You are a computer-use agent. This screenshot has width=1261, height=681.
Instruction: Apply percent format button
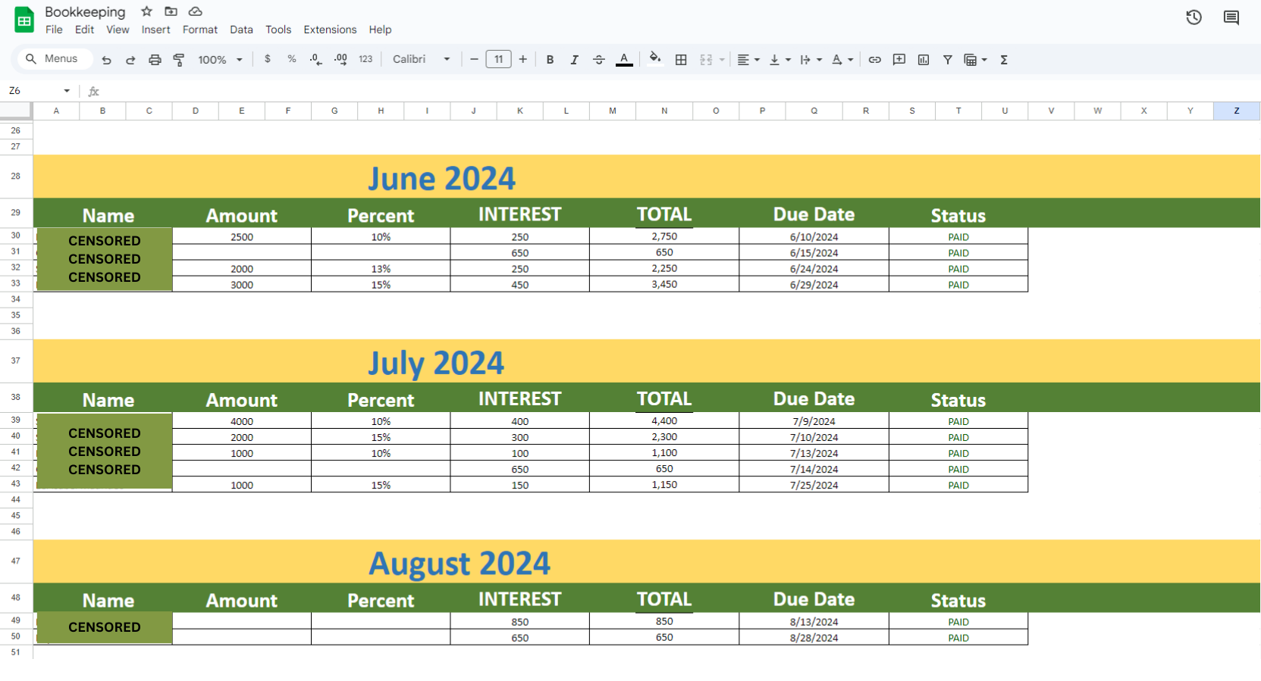click(292, 59)
